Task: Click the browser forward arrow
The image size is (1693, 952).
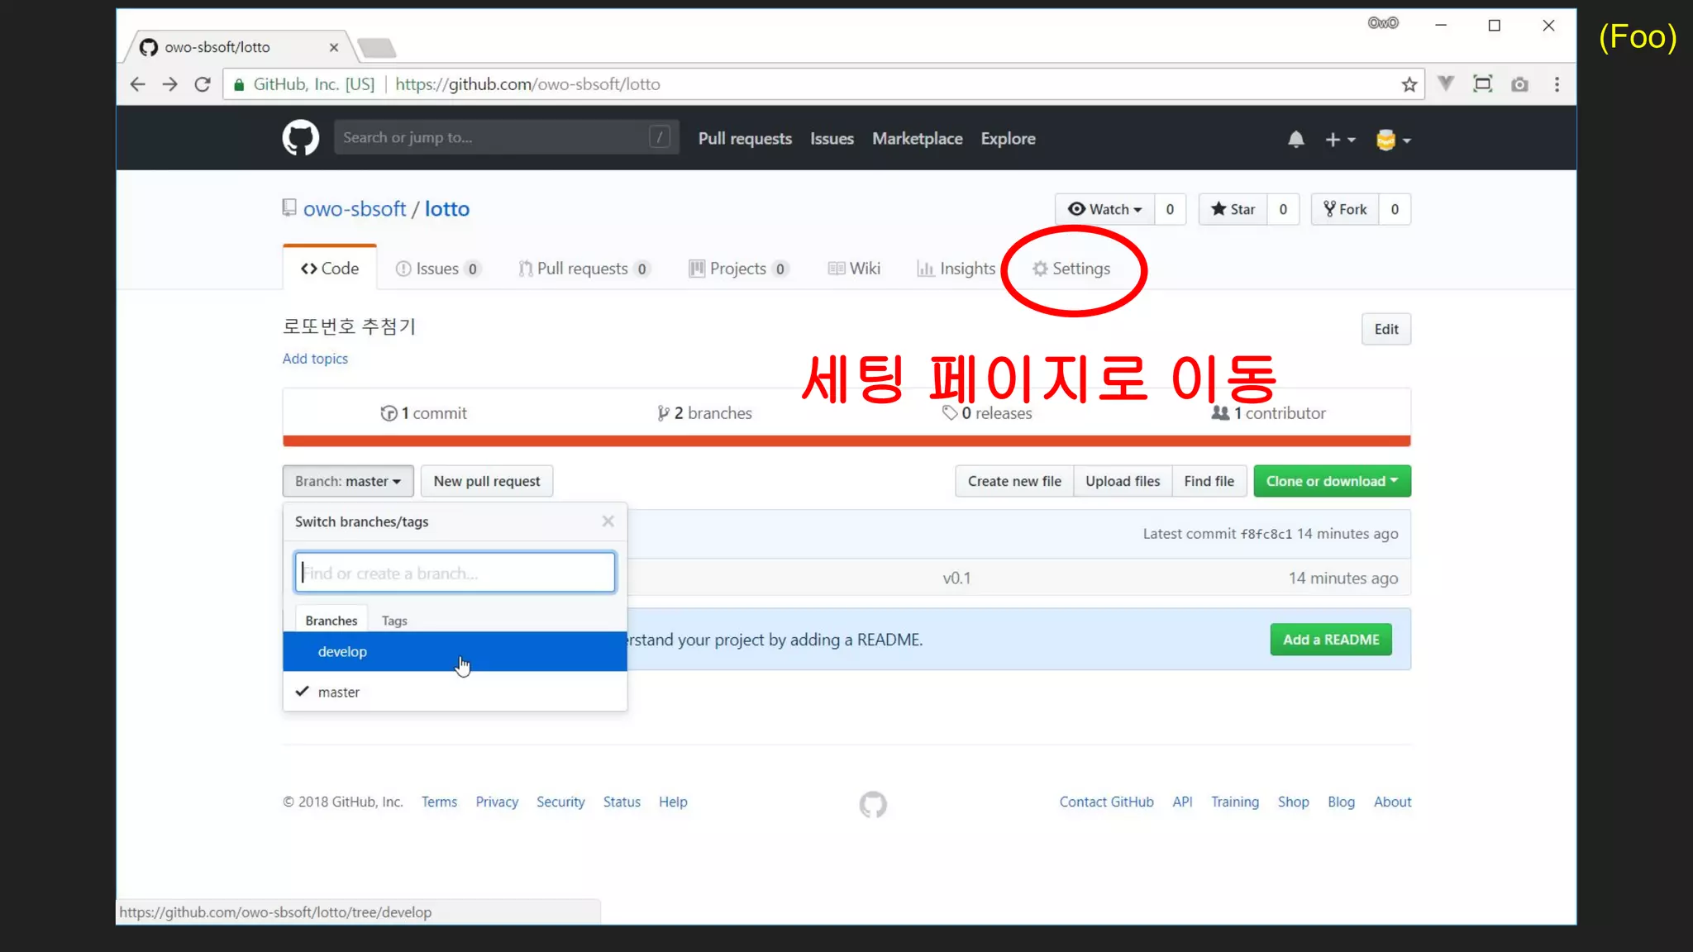Action: click(x=169, y=84)
